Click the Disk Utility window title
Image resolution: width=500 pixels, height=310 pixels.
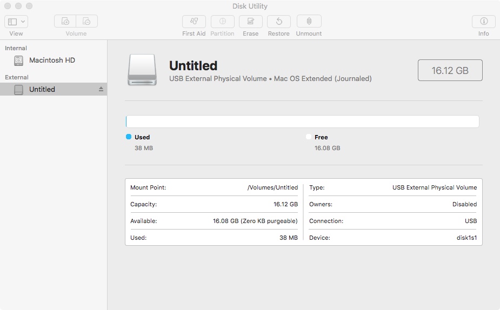click(250, 6)
